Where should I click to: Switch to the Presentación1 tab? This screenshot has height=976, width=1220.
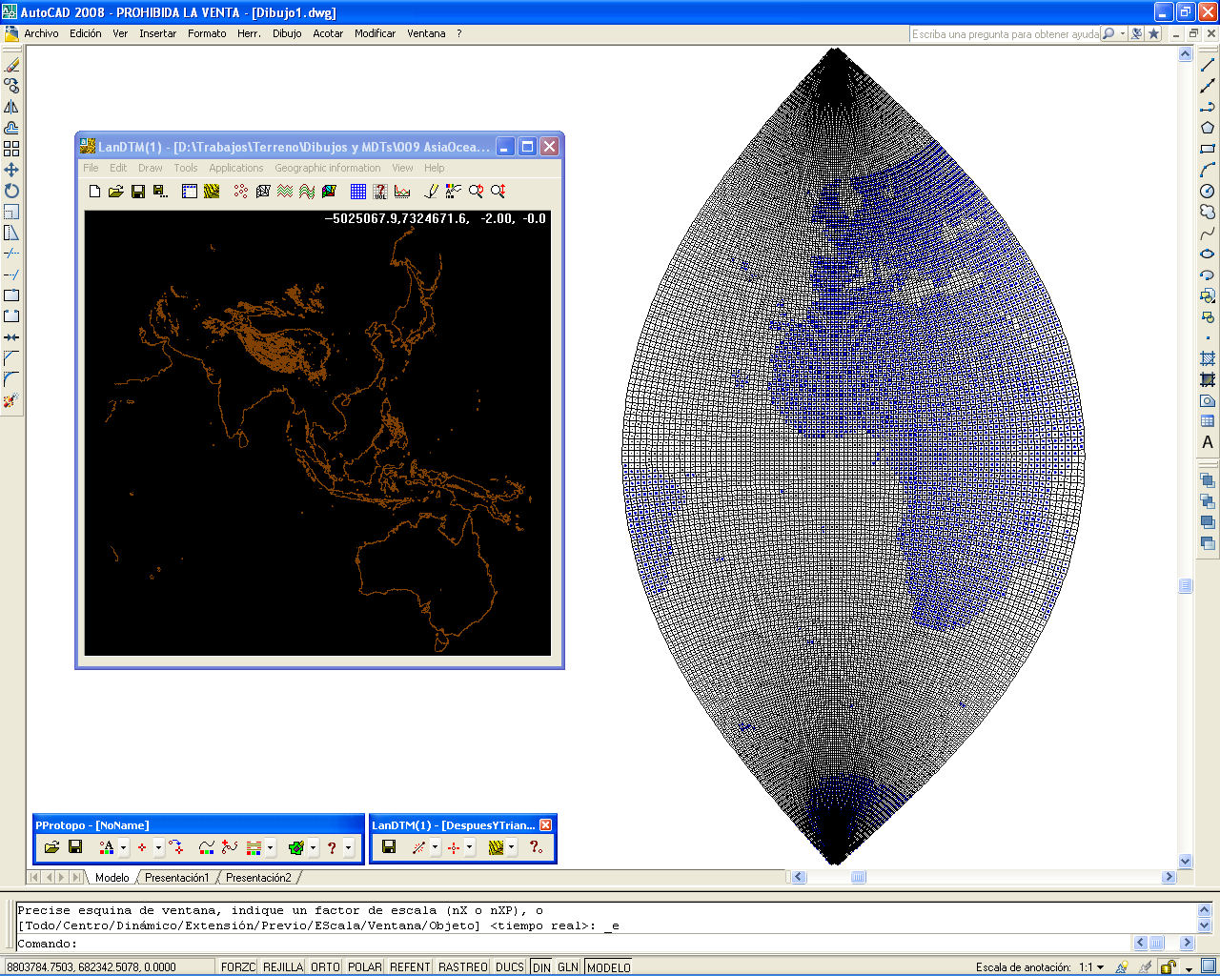(176, 878)
